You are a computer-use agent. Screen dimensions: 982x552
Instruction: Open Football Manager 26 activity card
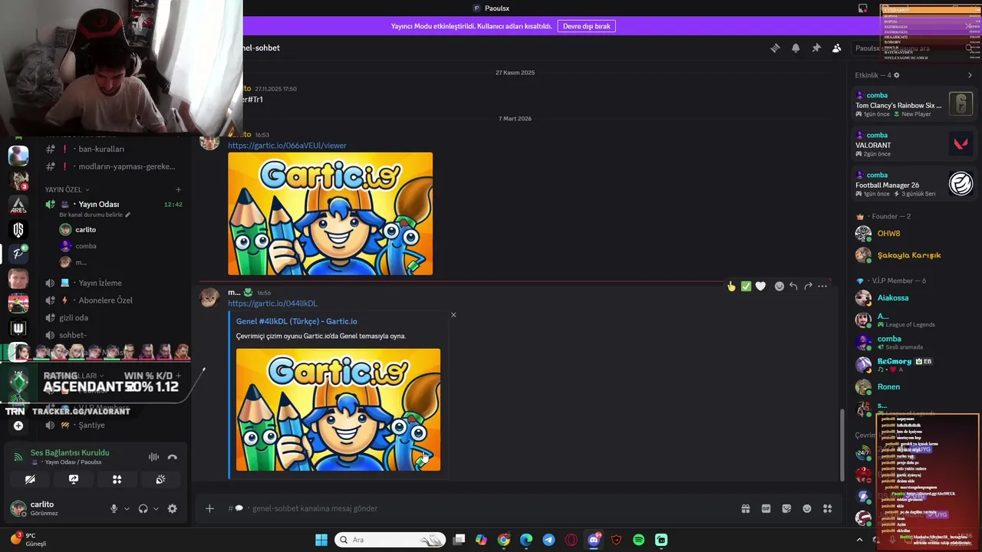point(913,184)
